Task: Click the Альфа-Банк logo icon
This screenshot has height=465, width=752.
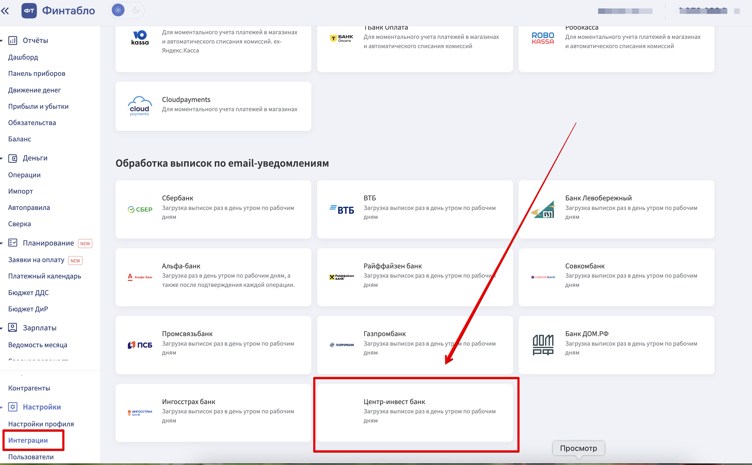Action: [x=140, y=277]
